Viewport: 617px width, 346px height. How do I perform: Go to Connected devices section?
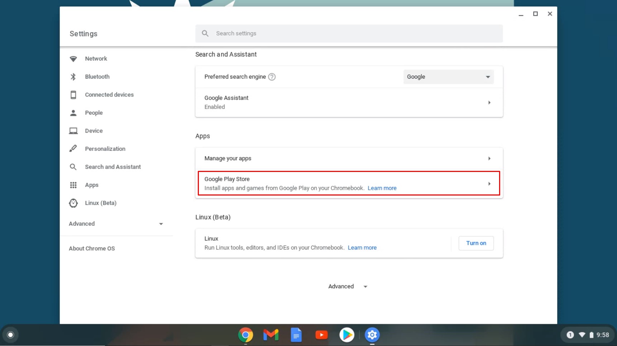pos(109,95)
